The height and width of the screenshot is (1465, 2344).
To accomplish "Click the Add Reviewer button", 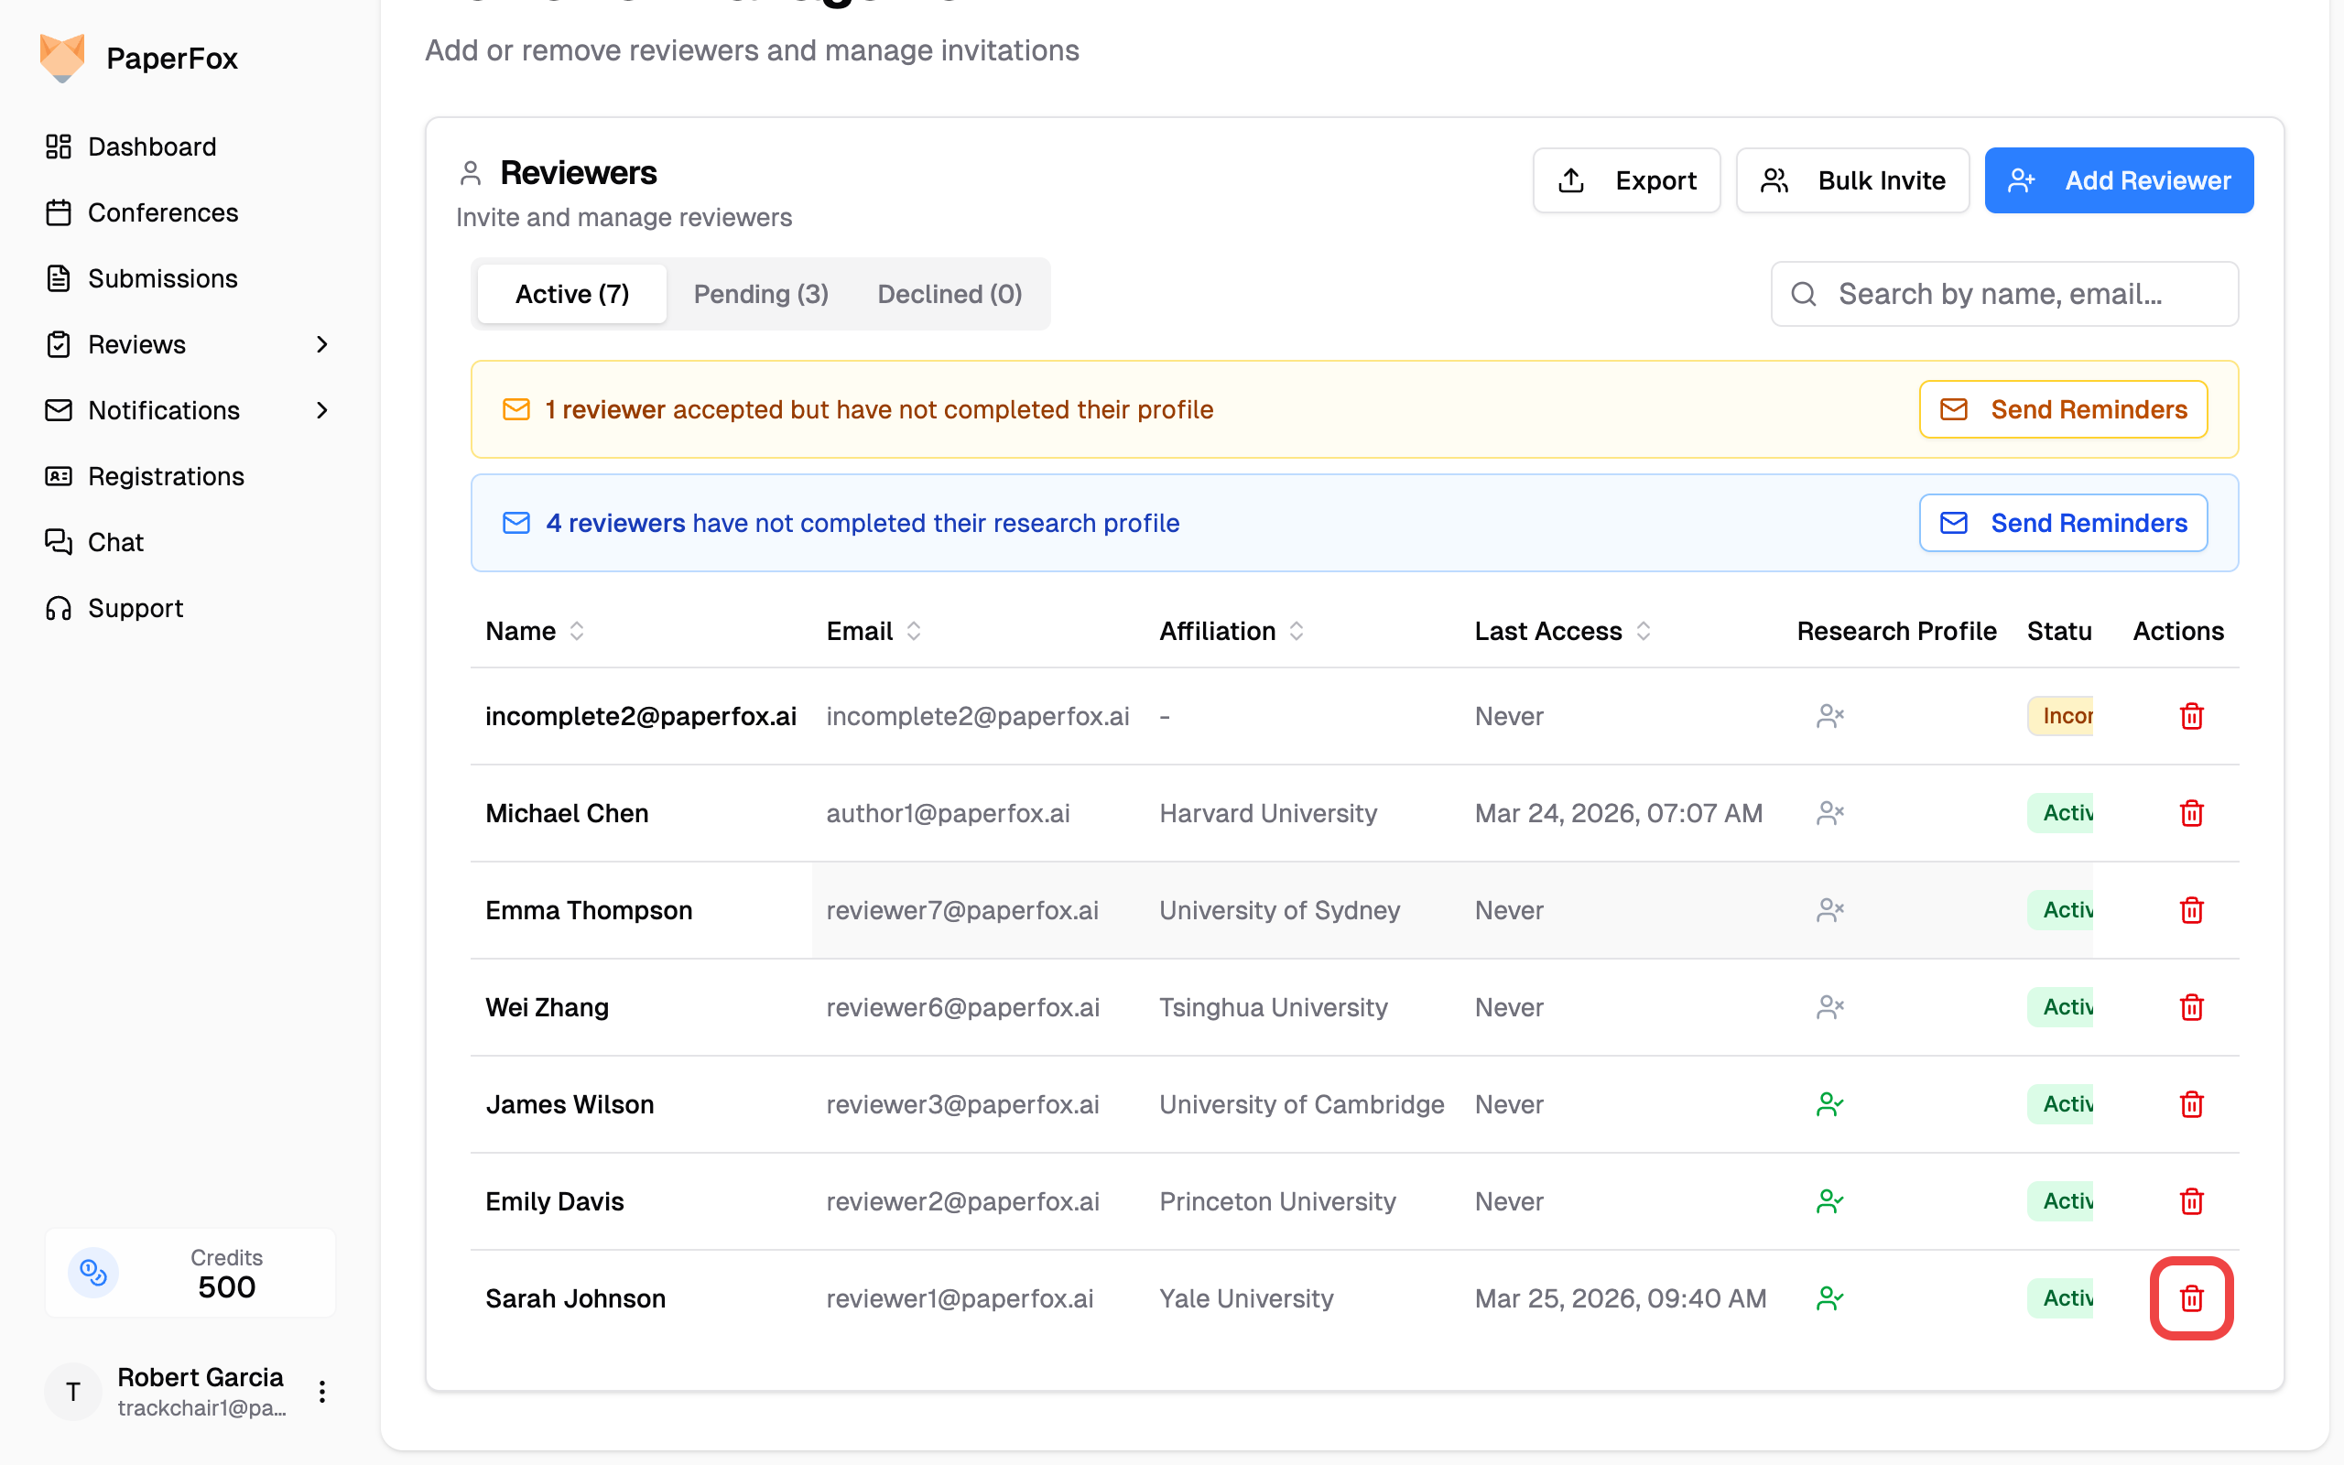I will (2119, 181).
